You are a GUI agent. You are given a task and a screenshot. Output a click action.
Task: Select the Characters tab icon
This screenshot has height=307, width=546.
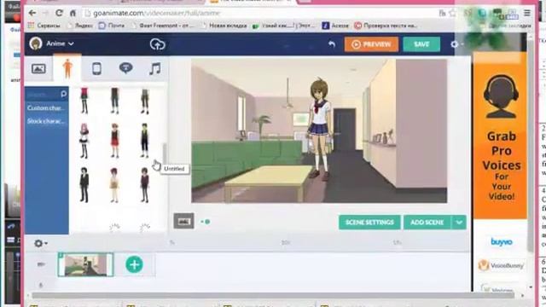click(67, 68)
